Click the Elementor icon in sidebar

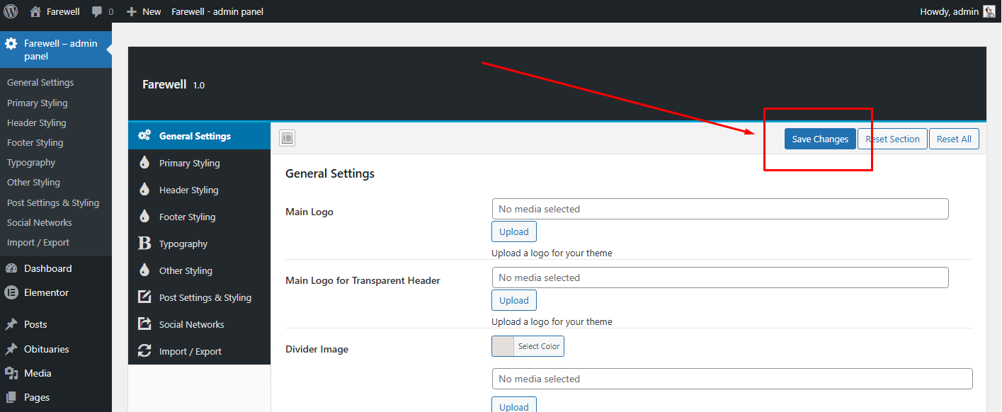[x=11, y=292]
